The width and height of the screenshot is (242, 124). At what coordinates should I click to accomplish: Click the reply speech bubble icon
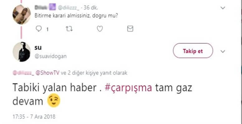pos(39,29)
